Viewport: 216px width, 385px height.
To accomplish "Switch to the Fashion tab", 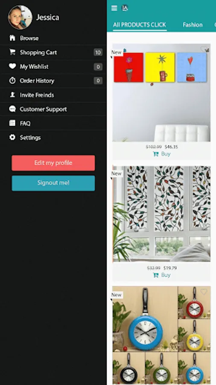I will click(193, 25).
